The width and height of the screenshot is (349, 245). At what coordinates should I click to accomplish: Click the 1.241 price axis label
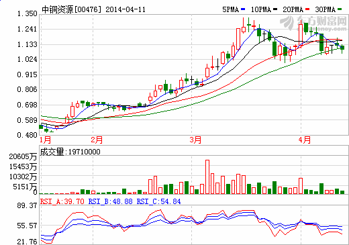coord(28,29)
